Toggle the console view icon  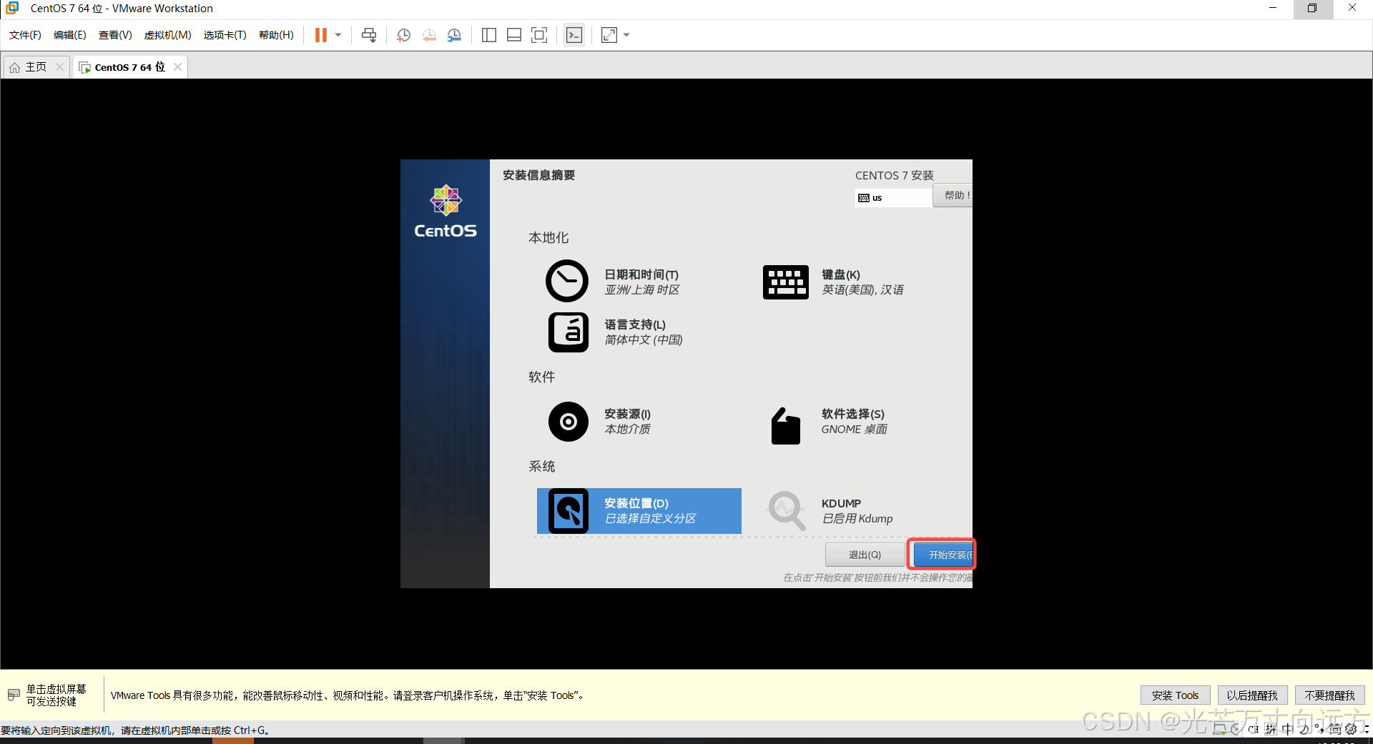click(574, 35)
